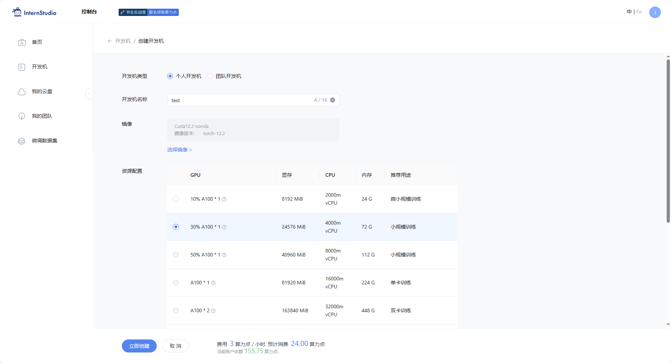Collapse the left sidebar with chevron

(x=88, y=94)
